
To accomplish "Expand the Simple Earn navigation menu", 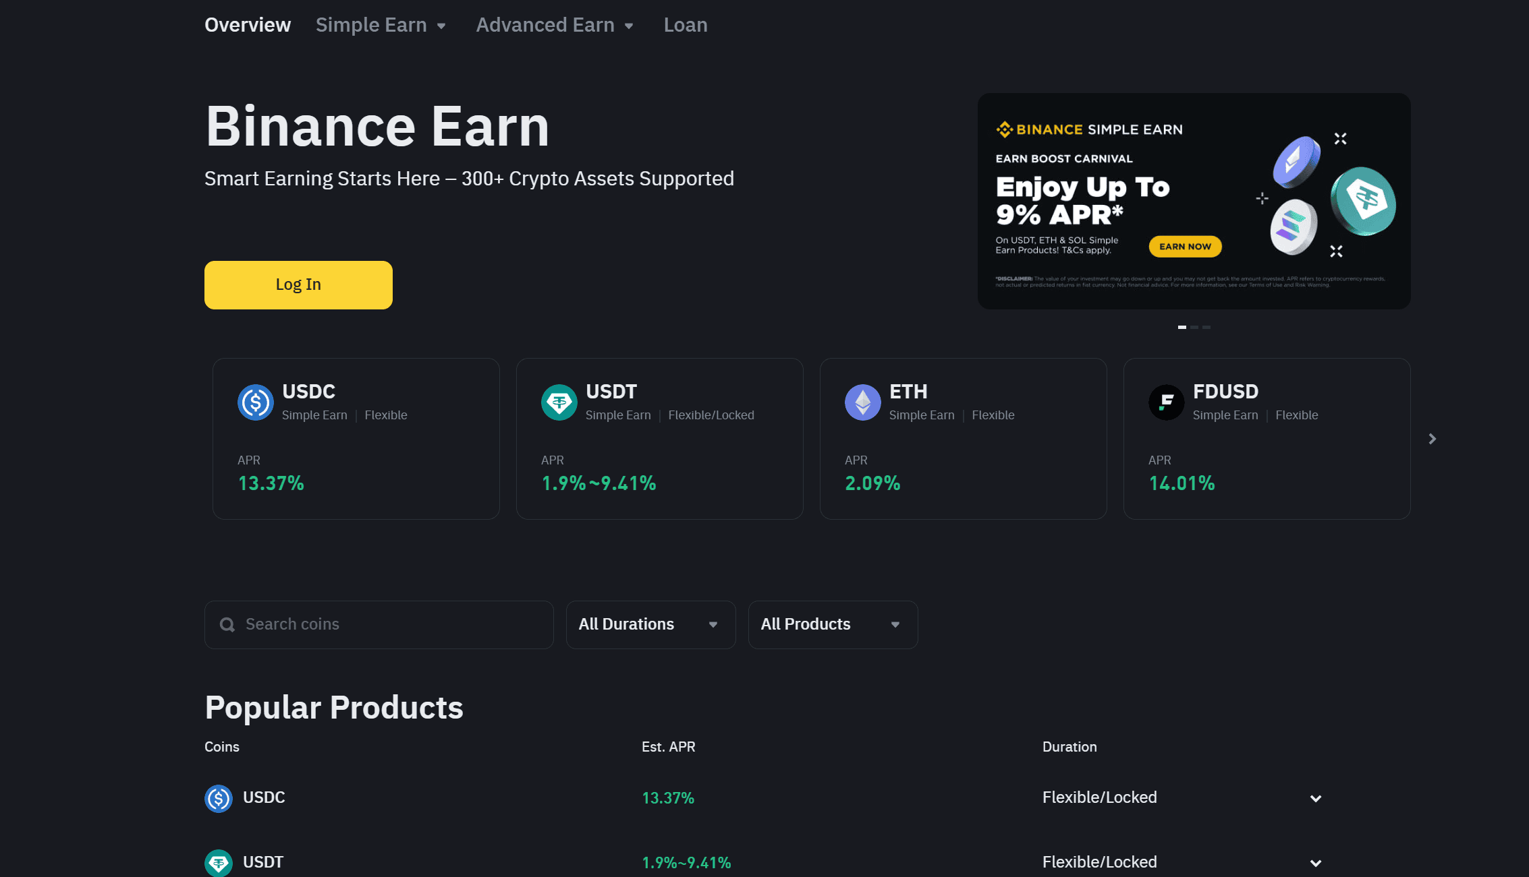I will tap(381, 25).
